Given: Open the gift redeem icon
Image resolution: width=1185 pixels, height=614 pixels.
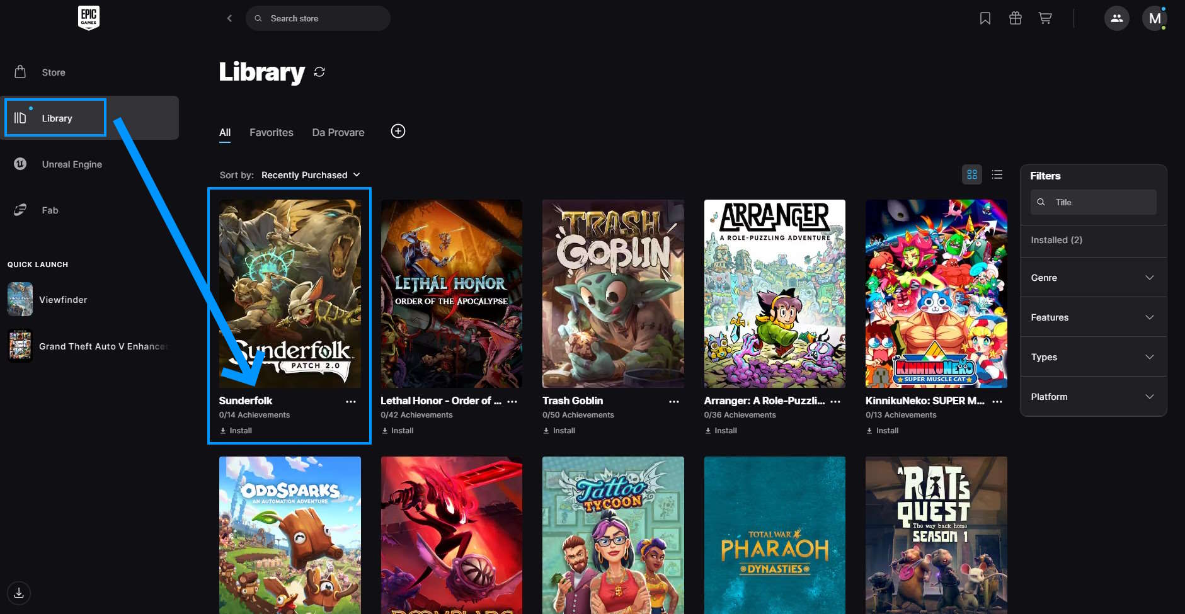Looking at the screenshot, I should point(1016,18).
